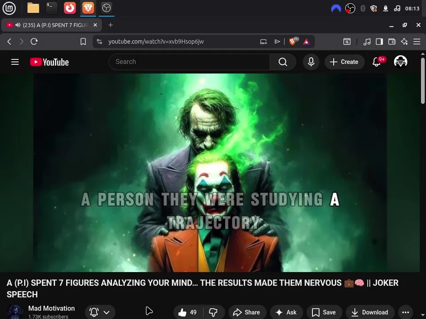Open the browser main hamburger menu
Viewport: 426px width, 319px height.
pos(417,42)
